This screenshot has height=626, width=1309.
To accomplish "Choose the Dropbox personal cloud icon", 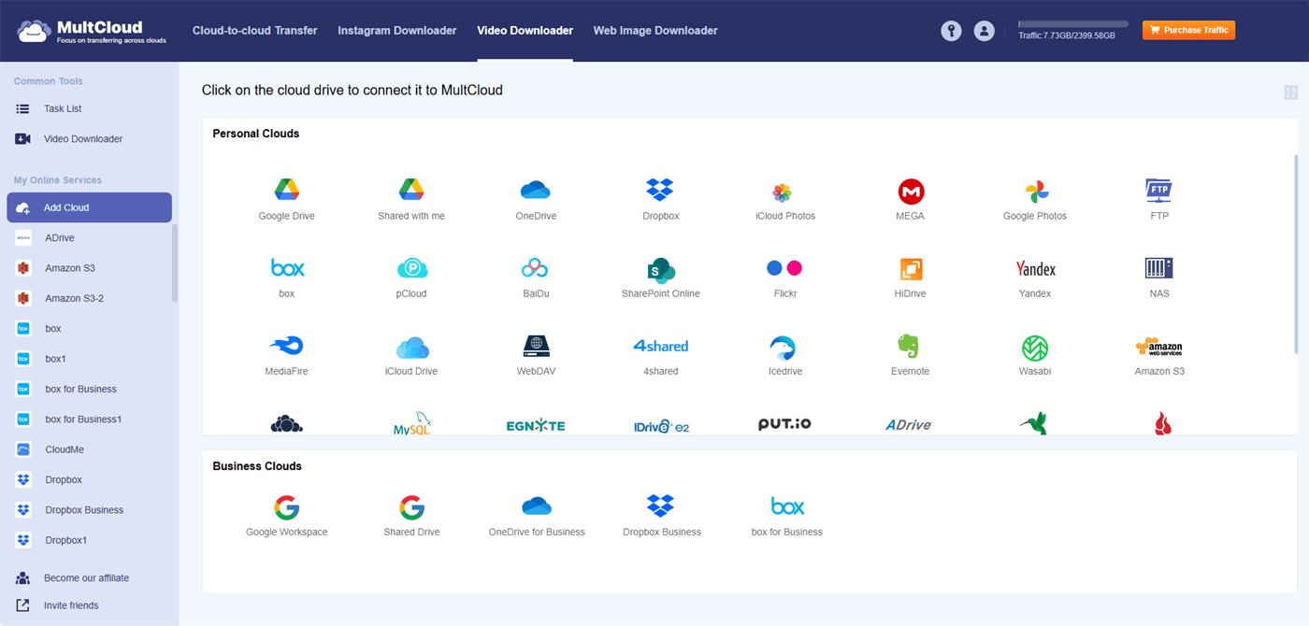I will 660,191.
